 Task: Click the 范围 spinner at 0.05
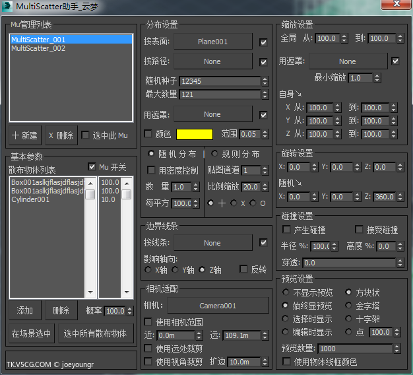[x=265, y=134]
